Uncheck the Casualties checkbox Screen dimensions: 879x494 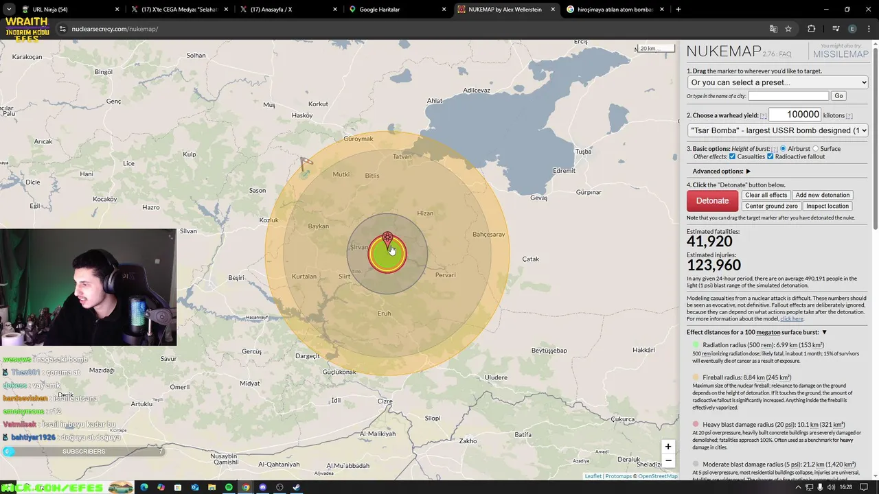[732, 156]
